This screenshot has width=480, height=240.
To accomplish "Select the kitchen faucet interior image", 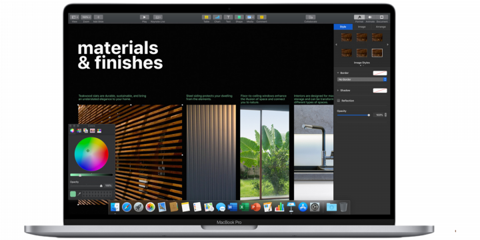I will tap(314, 153).
